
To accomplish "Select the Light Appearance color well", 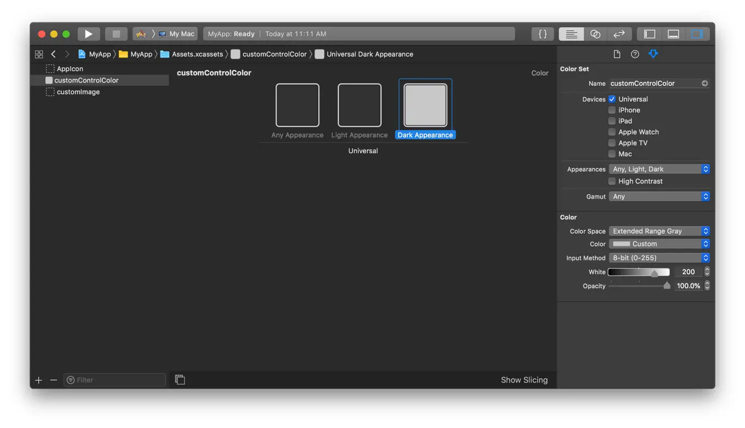I will tap(359, 105).
